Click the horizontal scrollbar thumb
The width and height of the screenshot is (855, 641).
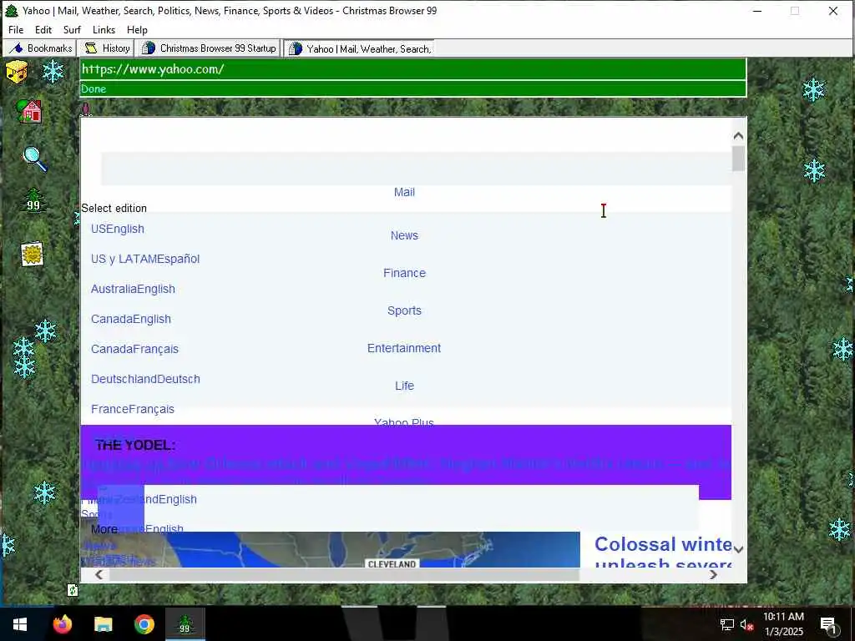click(344, 574)
